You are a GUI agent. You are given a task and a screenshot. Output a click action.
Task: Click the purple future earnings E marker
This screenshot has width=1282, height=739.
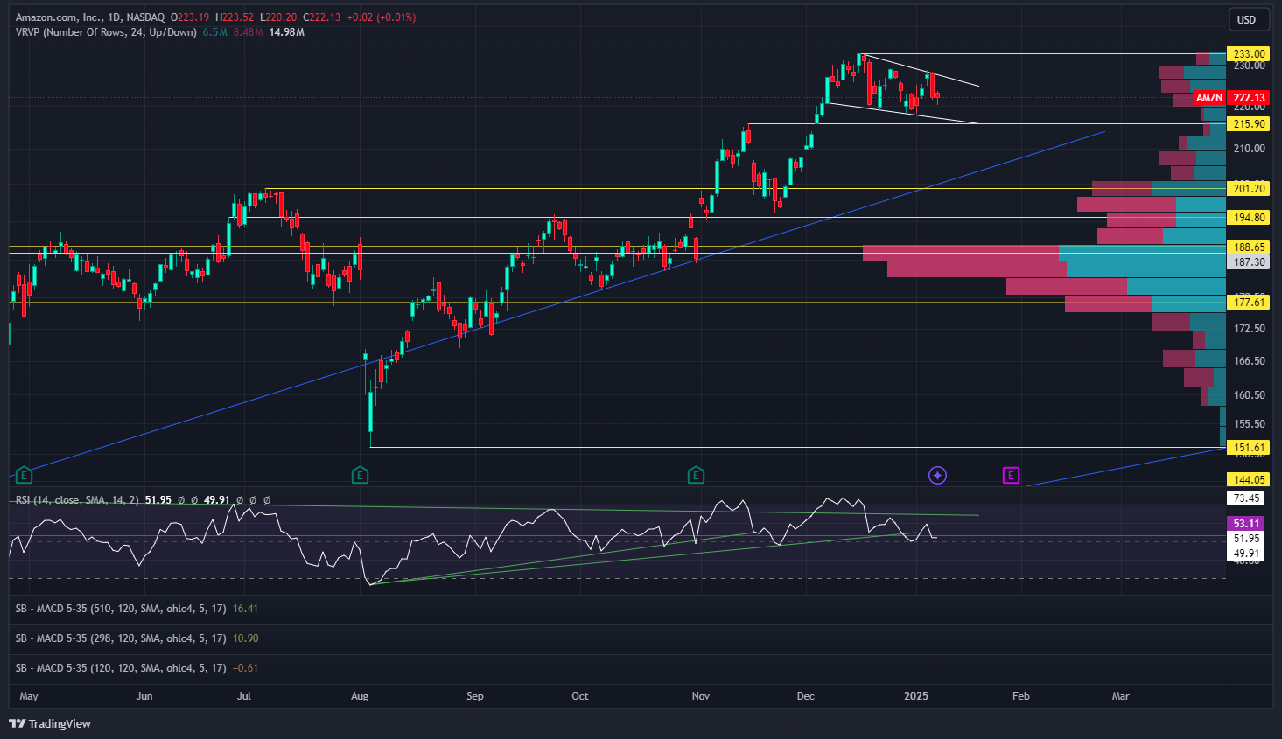point(1011,476)
